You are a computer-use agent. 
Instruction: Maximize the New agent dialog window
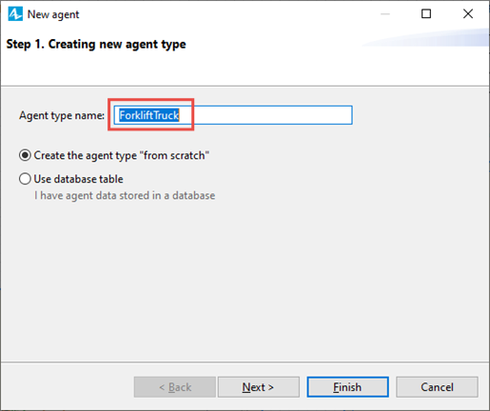click(x=426, y=14)
